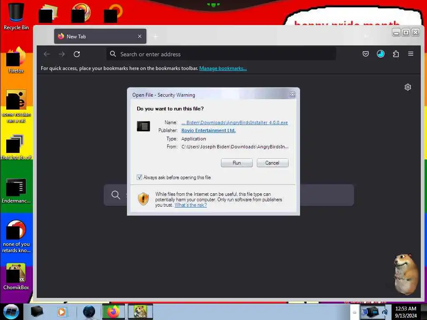
Task: Click the hamster desktop gadget
Action: pyautogui.click(x=406, y=274)
